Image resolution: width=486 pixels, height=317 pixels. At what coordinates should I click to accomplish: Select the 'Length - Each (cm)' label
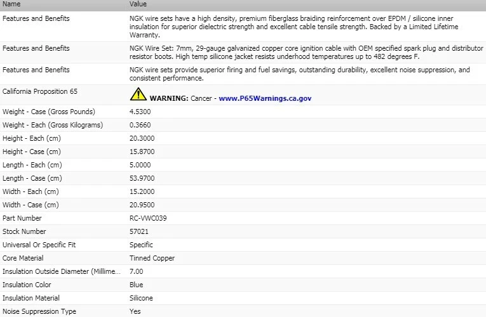[32, 165]
